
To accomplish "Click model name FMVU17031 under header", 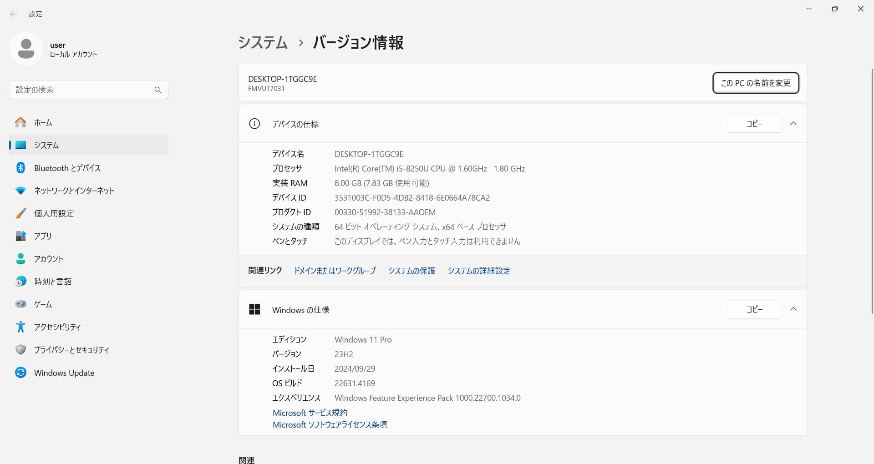I will pyautogui.click(x=266, y=89).
